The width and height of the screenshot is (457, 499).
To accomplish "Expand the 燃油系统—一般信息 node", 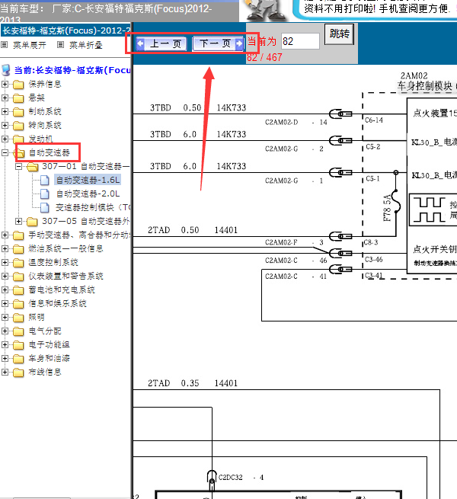I will (5, 249).
